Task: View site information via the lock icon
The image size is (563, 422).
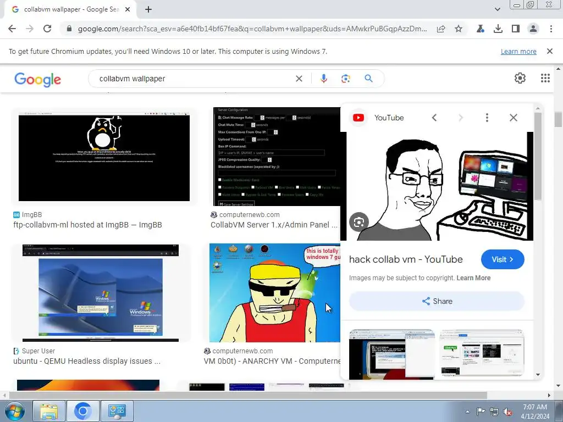Action: pyautogui.click(x=69, y=29)
